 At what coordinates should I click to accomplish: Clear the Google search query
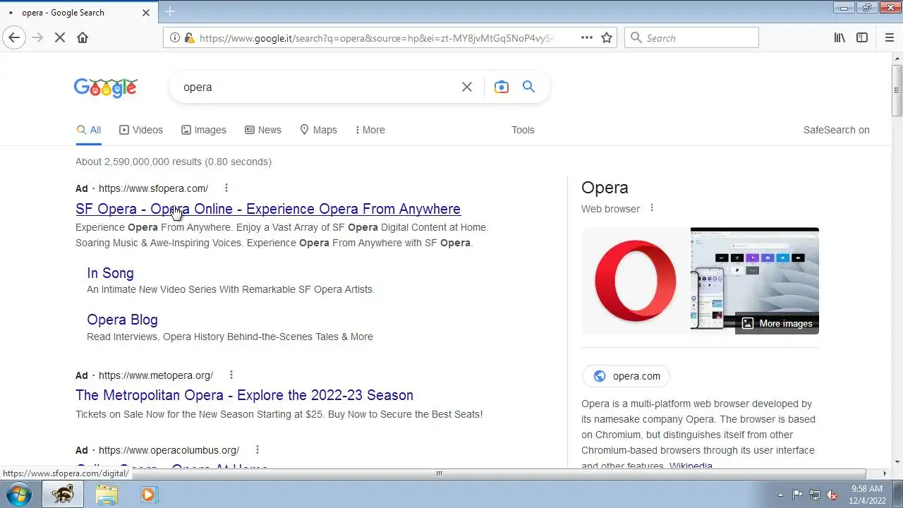pyautogui.click(x=467, y=87)
